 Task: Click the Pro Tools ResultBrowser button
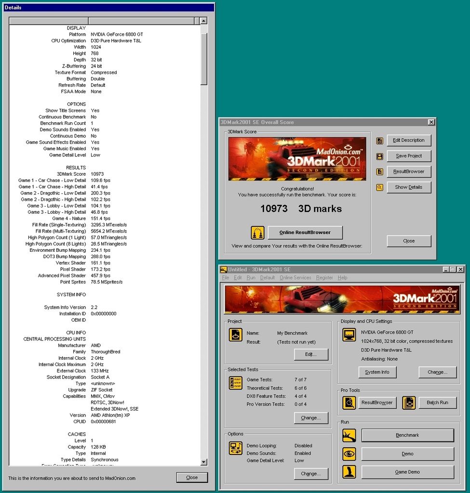(x=377, y=403)
